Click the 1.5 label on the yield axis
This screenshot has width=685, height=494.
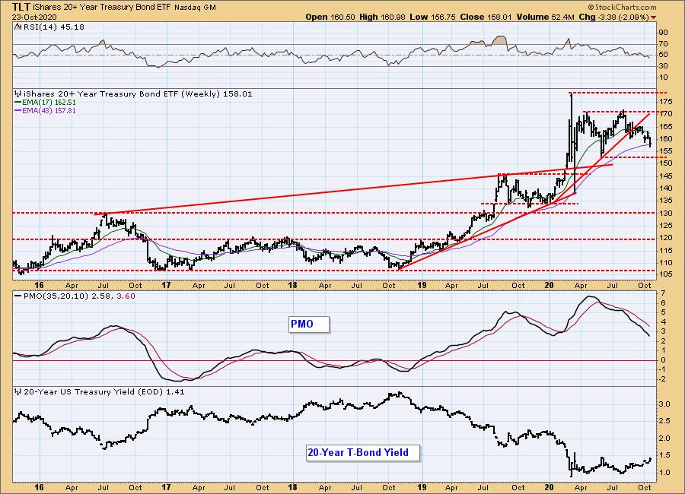point(664,455)
